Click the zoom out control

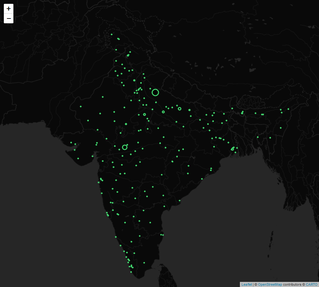(x=8, y=18)
